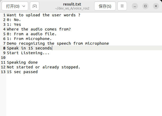Click the new document tab icon
This screenshot has height=116, width=162.
35,6
